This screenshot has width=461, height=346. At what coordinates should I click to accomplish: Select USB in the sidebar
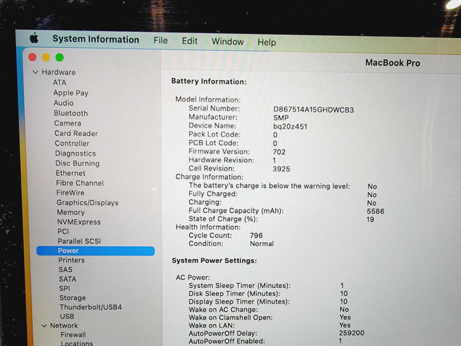67,317
